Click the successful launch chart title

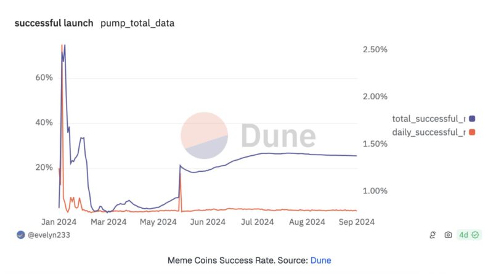coord(54,23)
